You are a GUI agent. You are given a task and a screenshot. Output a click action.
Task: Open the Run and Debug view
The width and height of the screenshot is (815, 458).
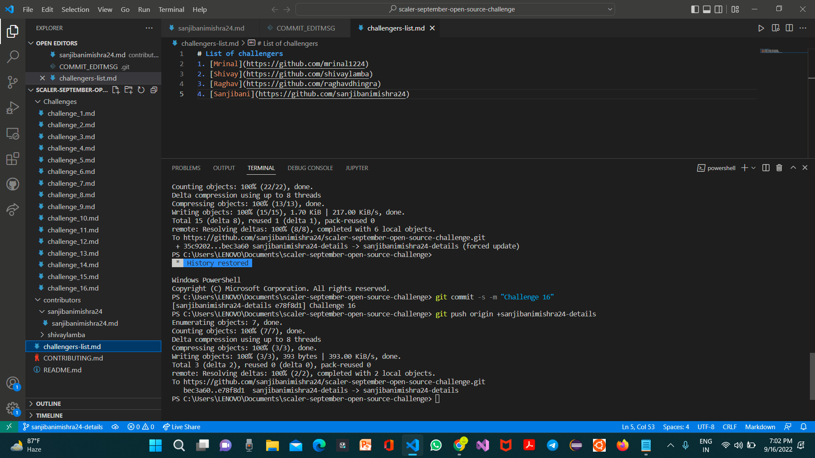(x=13, y=107)
